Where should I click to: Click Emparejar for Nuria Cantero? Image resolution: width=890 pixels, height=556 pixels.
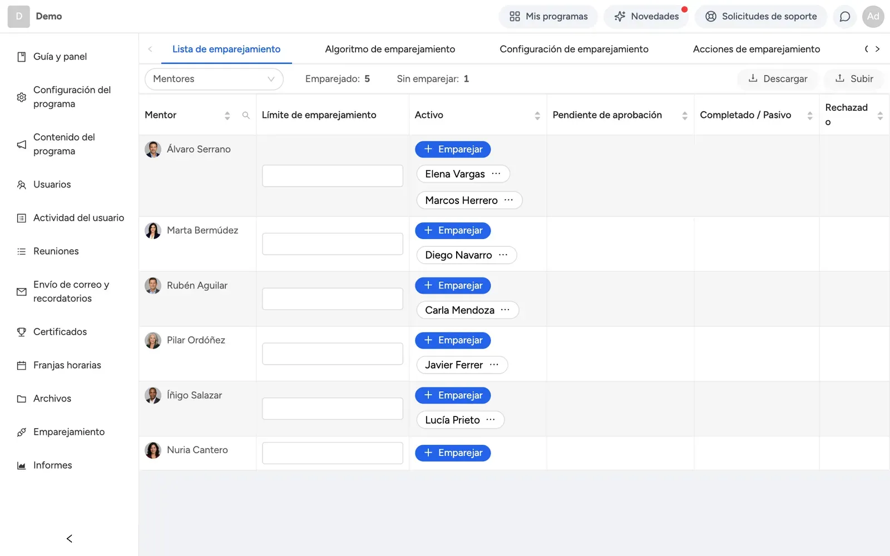tap(453, 453)
